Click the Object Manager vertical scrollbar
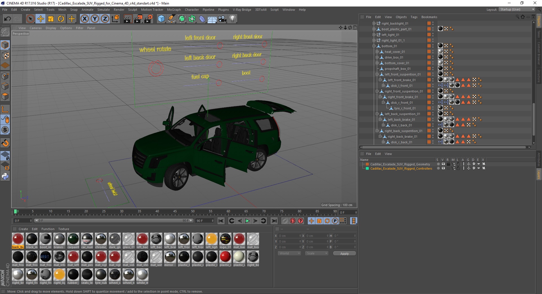 click(x=534, y=119)
